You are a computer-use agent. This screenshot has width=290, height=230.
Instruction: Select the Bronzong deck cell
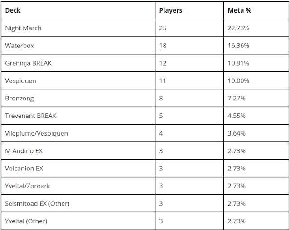78,98
